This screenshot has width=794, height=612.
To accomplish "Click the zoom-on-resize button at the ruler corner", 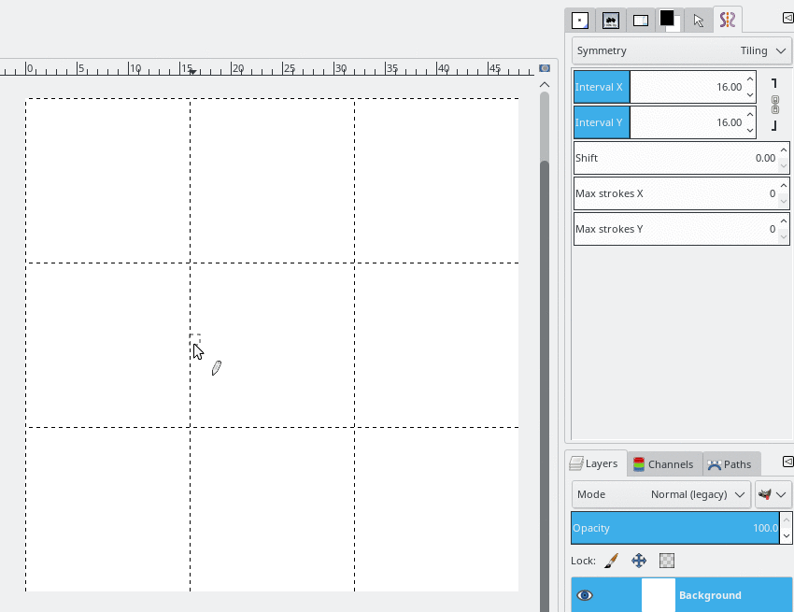I will pyautogui.click(x=545, y=68).
